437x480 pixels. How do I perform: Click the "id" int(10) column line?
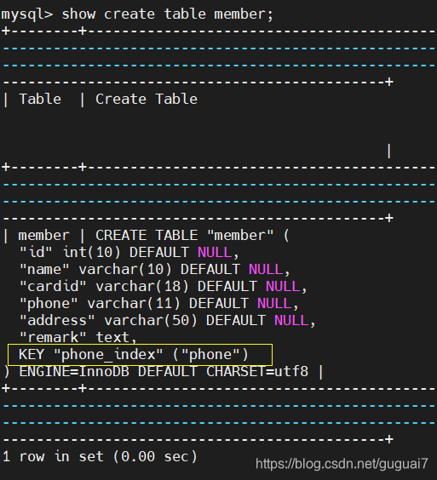click(129, 253)
